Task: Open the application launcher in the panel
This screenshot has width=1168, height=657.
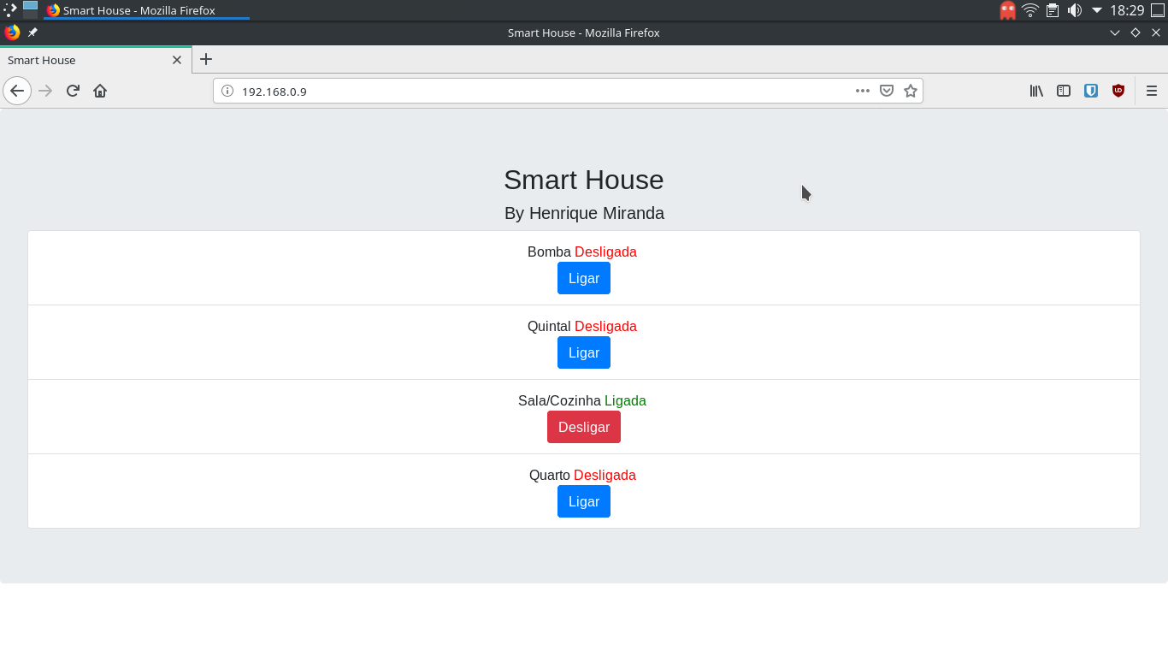Action: click(10, 10)
